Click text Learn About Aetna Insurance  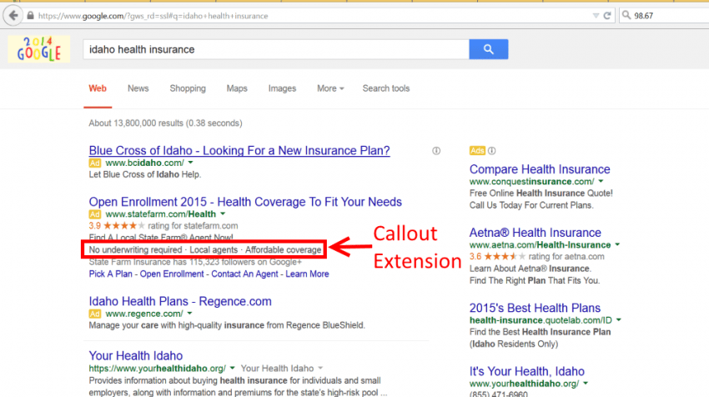point(530,269)
